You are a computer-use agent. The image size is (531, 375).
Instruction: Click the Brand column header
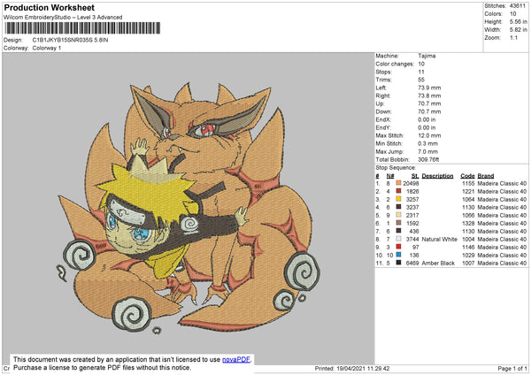click(x=486, y=176)
